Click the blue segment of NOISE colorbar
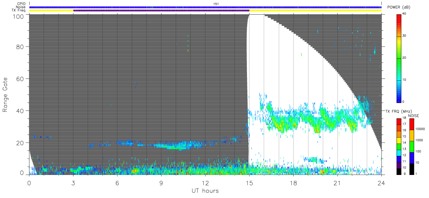The height and width of the screenshot is (198, 429). pos(412,158)
